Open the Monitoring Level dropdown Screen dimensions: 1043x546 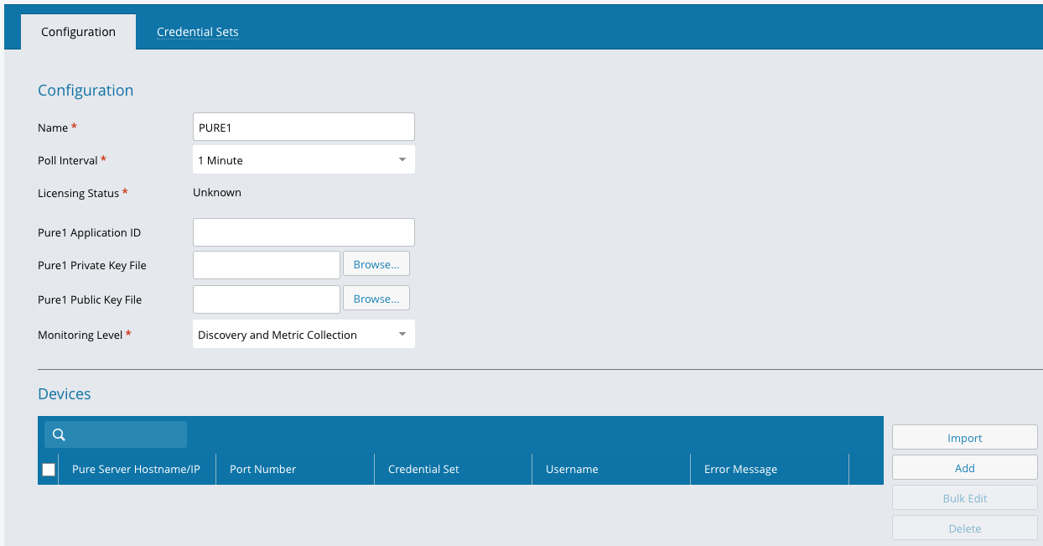tap(304, 334)
